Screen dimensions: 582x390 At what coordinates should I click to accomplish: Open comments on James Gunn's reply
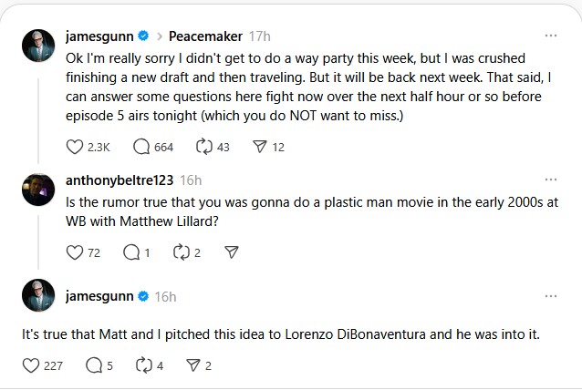pos(94,365)
